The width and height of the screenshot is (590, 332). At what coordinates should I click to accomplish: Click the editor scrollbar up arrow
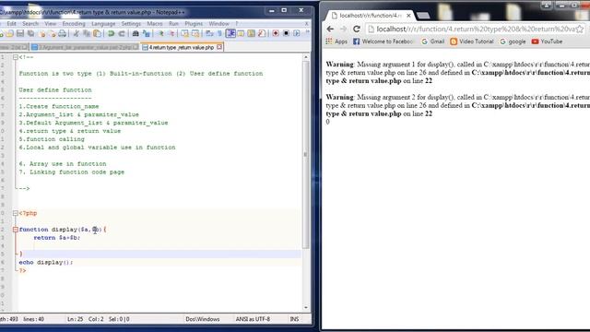pyautogui.click(x=306, y=57)
